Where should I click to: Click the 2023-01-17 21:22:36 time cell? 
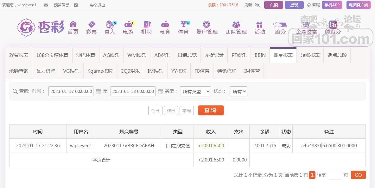38,146
